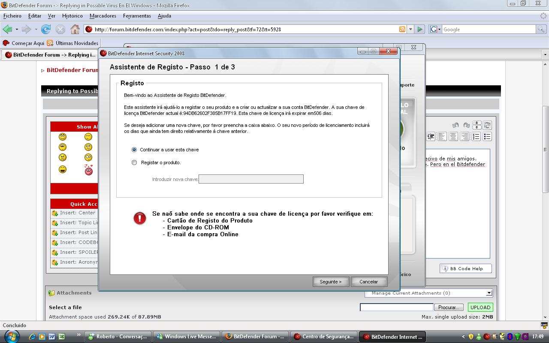The width and height of the screenshot is (549, 343).
Task: Go to Firefox home page icon
Action: point(75,29)
